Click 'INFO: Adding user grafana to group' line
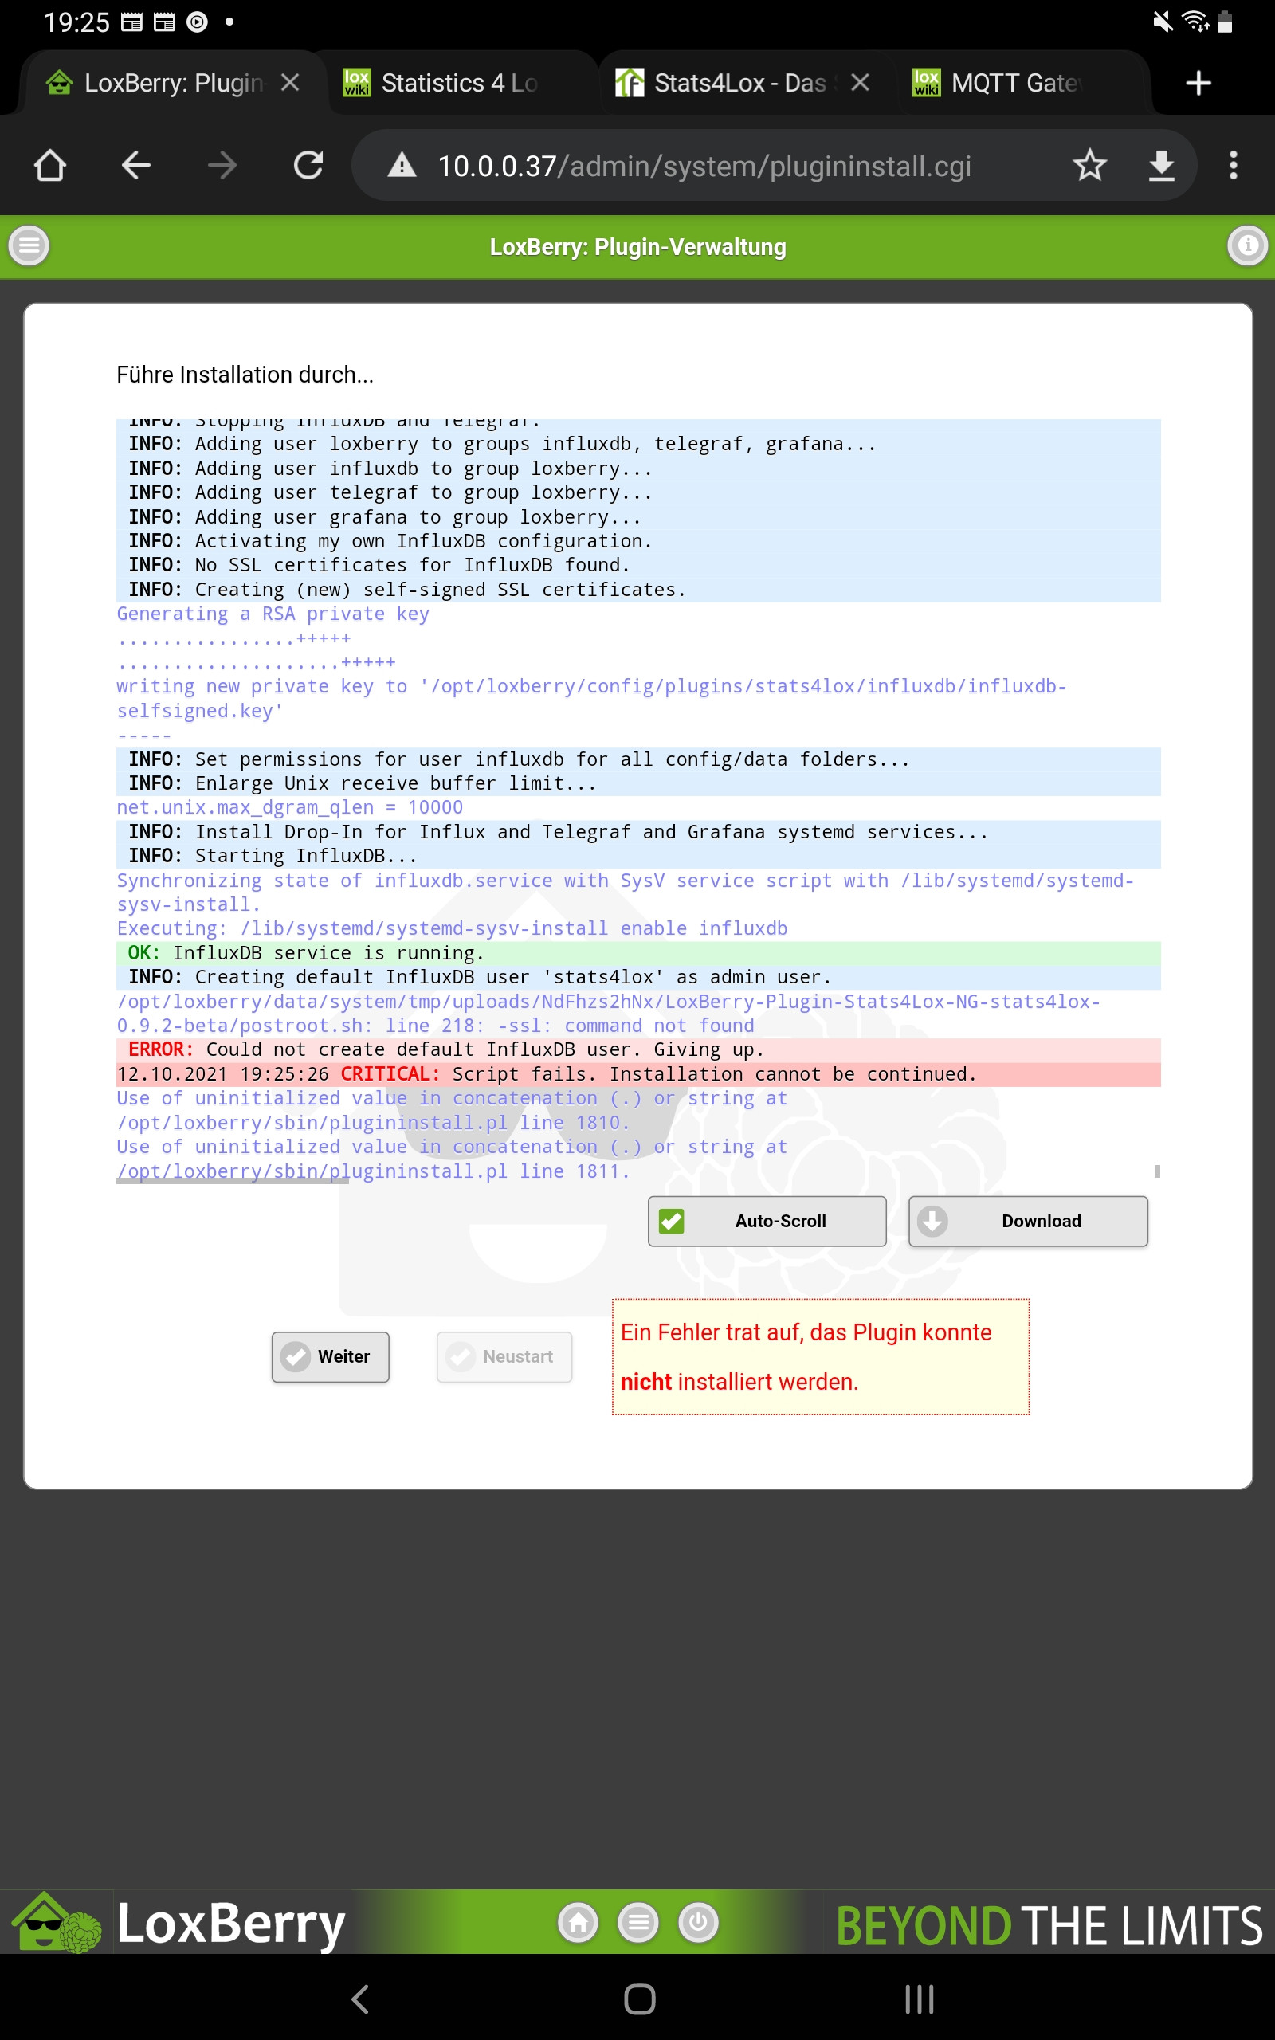 (x=638, y=516)
